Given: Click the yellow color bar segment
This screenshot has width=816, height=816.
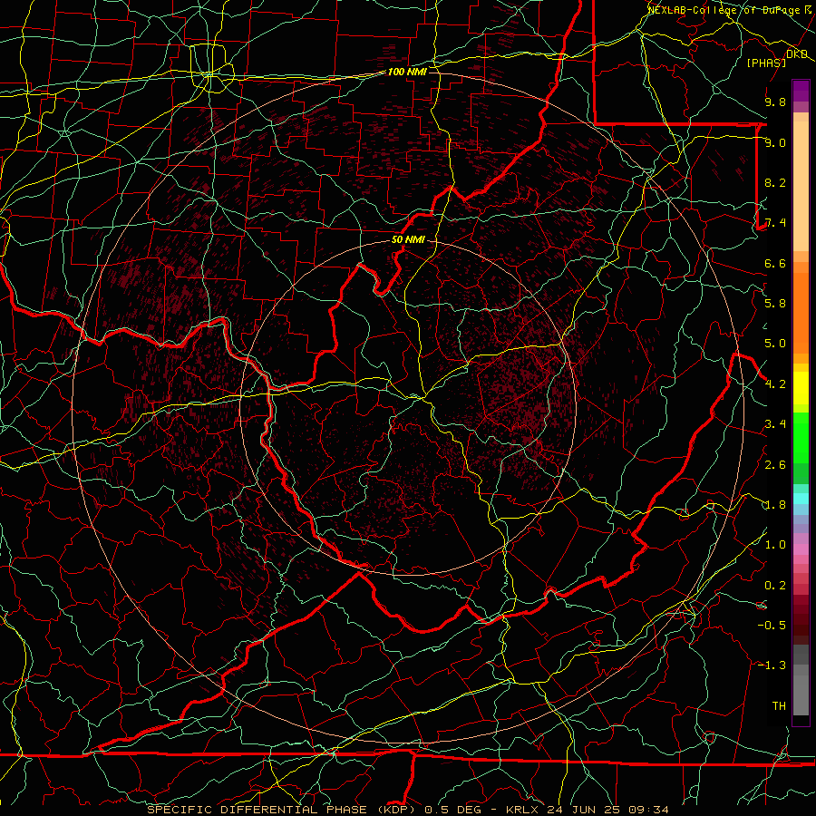Looking at the screenshot, I should [x=801, y=388].
